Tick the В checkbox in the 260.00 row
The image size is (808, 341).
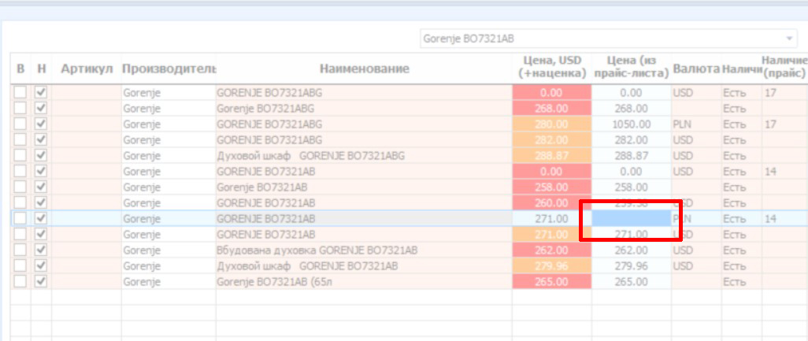tap(20, 203)
